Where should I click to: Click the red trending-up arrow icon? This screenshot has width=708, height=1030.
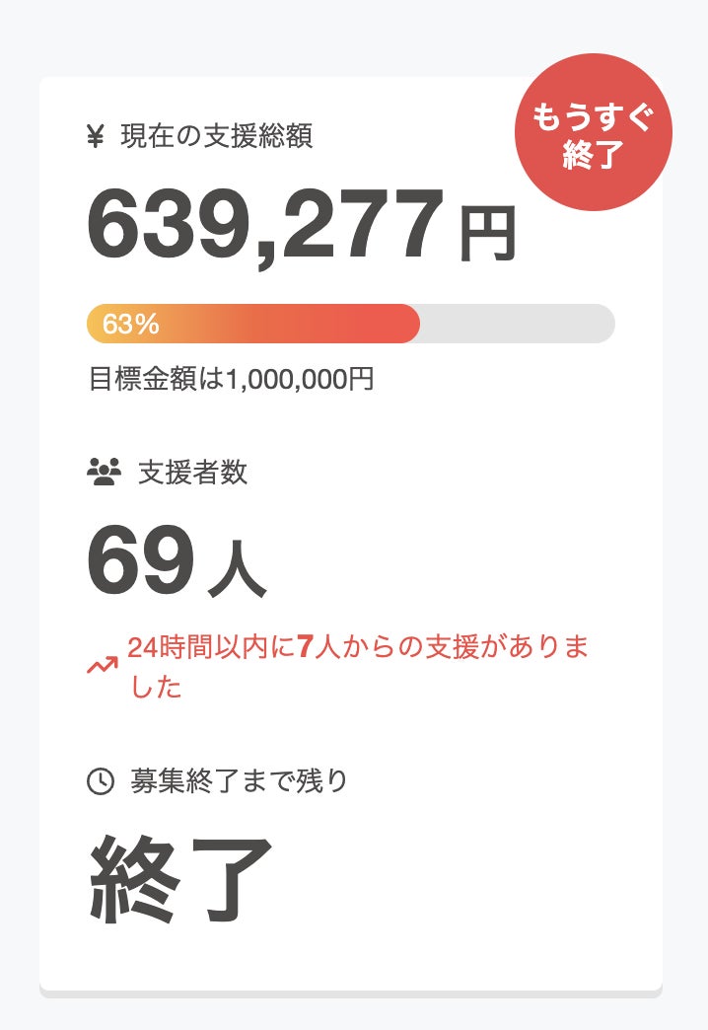click(102, 667)
